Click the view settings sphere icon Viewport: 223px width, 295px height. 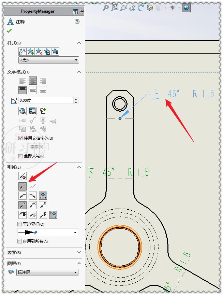186,8
